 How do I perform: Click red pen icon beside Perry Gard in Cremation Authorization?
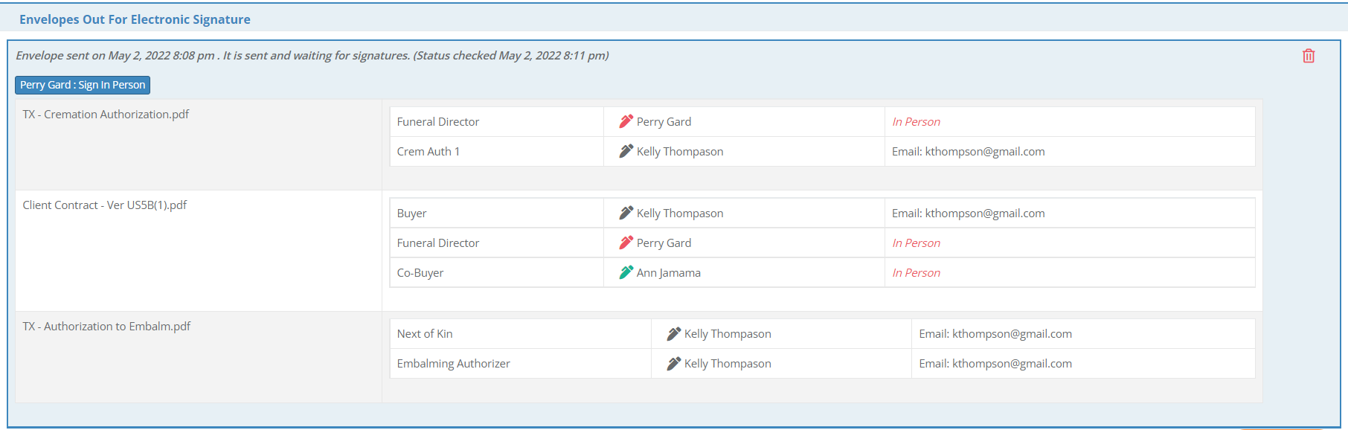click(x=626, y=121)
